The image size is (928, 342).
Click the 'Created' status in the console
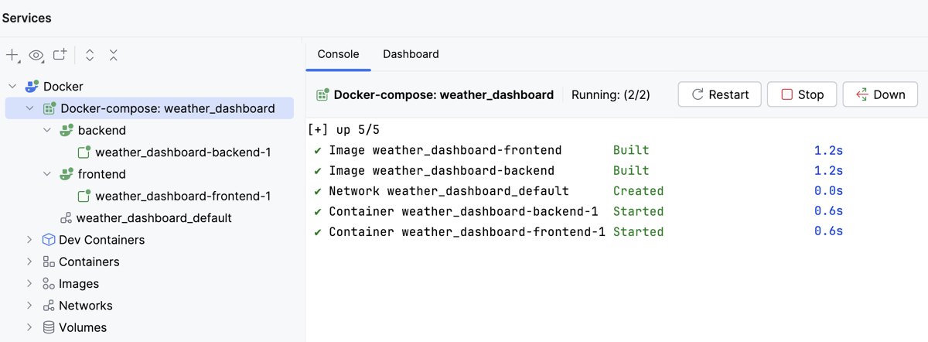tap(639, 190)
